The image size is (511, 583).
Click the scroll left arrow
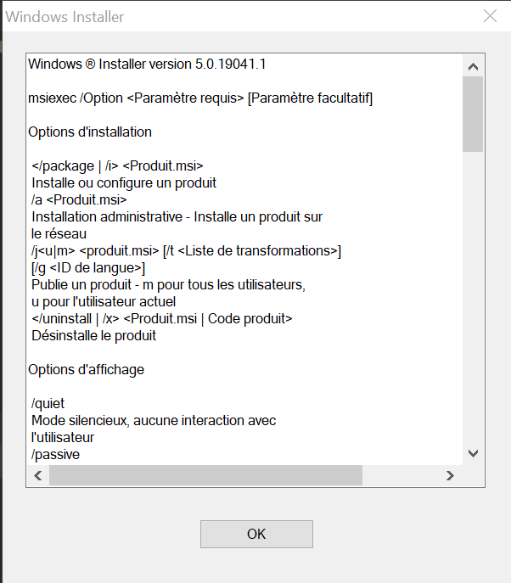click(x=38, y=475)
